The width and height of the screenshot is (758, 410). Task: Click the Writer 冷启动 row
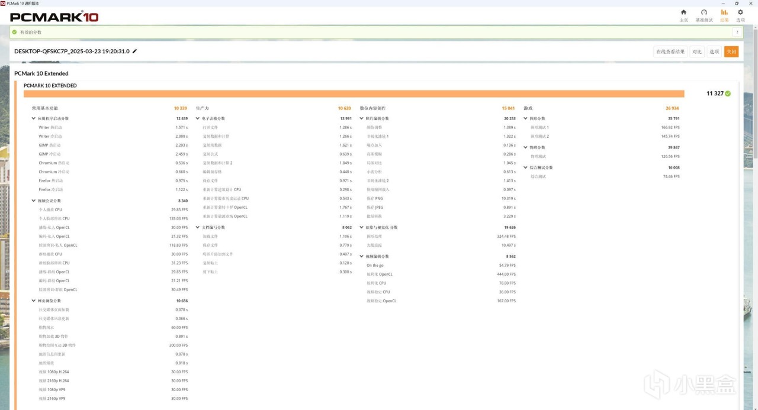(113, 136)
